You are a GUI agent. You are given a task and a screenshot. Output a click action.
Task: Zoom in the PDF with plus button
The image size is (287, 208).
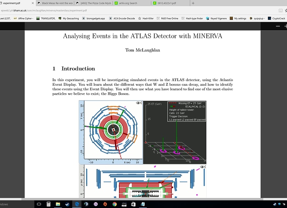286,26
